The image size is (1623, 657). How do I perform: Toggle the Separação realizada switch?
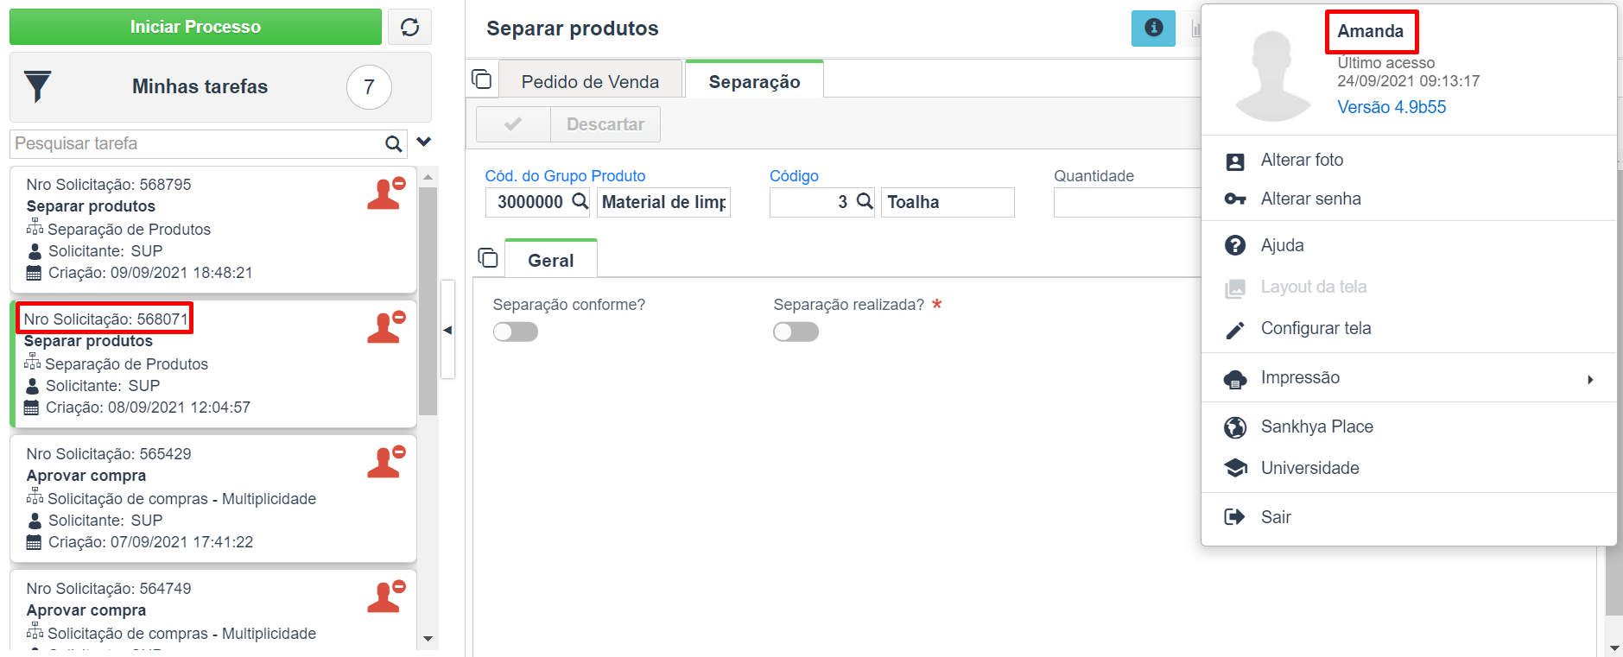796,332
